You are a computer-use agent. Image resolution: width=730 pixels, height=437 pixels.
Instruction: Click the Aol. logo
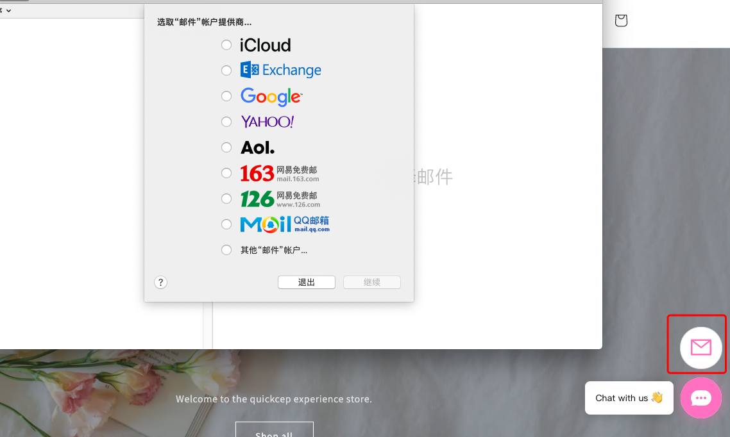pos(257,148)
